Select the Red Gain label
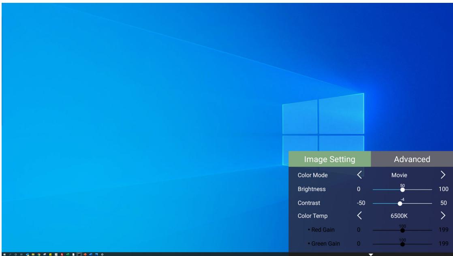453x256 pixels. point(323,230)
